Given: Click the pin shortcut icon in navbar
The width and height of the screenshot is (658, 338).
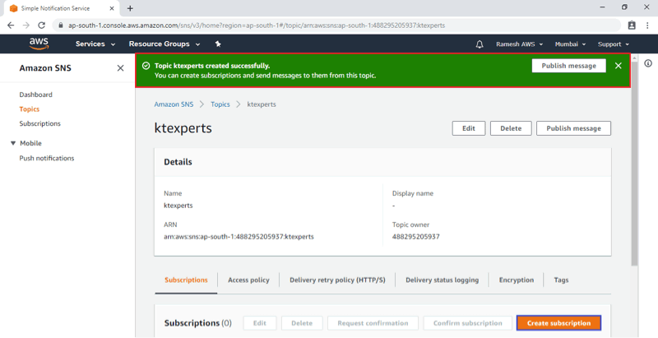Looking at the screenshot, I should [x=218, y=44].
